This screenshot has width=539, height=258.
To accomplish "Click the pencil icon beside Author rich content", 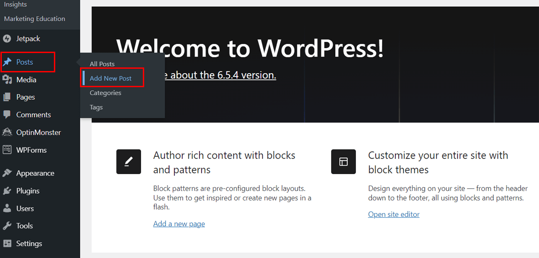I will coord(128,162).
